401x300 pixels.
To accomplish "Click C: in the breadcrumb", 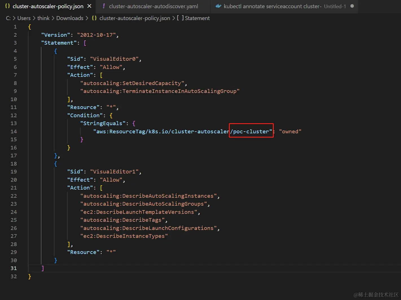I will (x=8, y=18).
